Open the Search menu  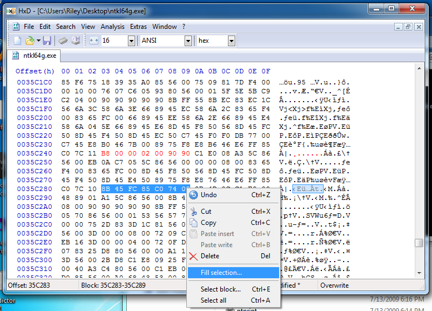(x=66, y=27)
